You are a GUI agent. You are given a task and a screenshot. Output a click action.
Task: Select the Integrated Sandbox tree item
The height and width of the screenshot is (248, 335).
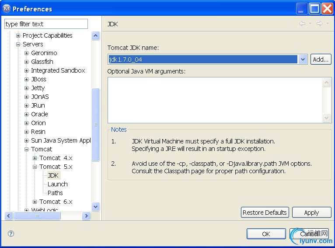coord(58,70)
